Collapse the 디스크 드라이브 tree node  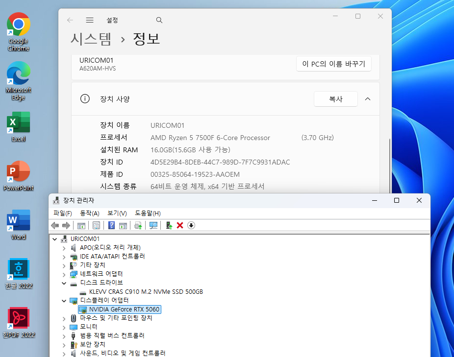pos(64,283)
